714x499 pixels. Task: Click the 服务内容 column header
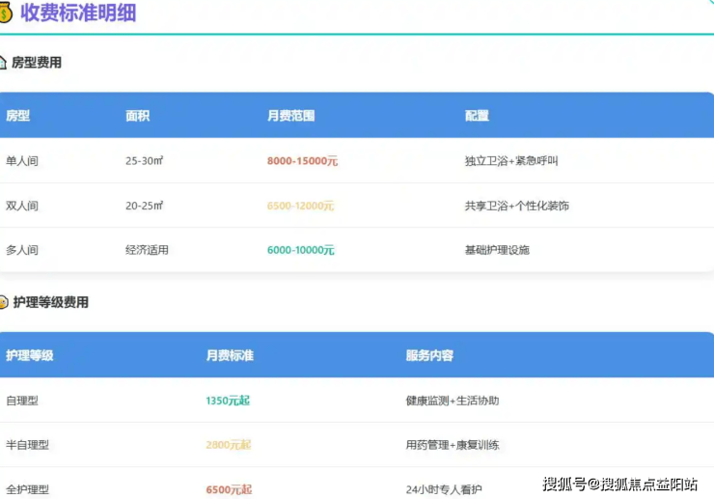pos(429,355)
